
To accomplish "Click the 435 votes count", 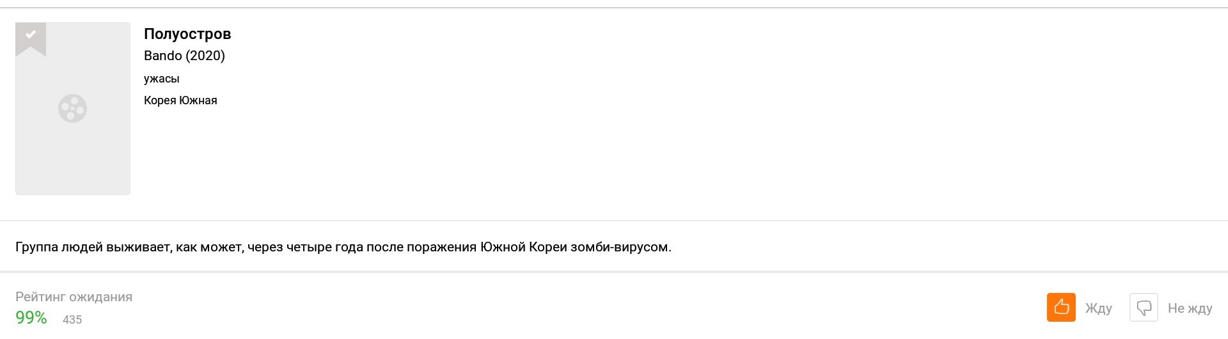I will (72, 319).
